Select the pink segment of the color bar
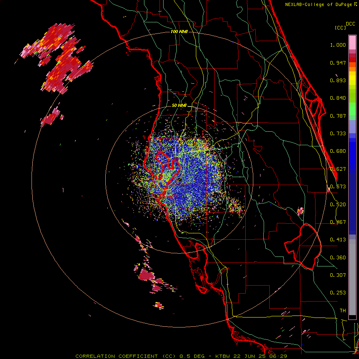359x359 pixels. pyautogui.click(x=352, y=43)
